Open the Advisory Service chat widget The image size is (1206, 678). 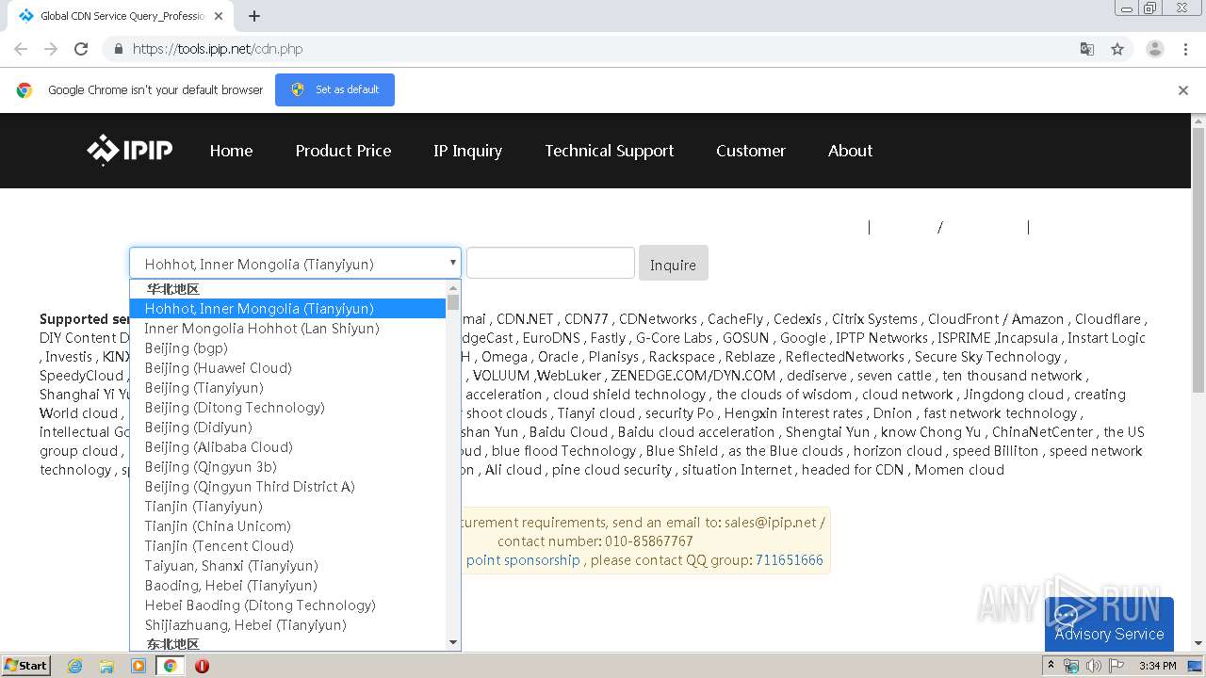point(1109,623)
